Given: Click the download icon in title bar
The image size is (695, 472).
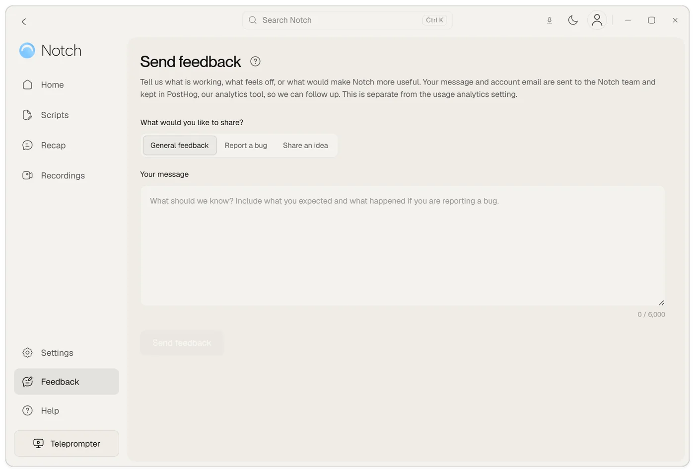Looking at the screenshot, I should coord(550,20).
